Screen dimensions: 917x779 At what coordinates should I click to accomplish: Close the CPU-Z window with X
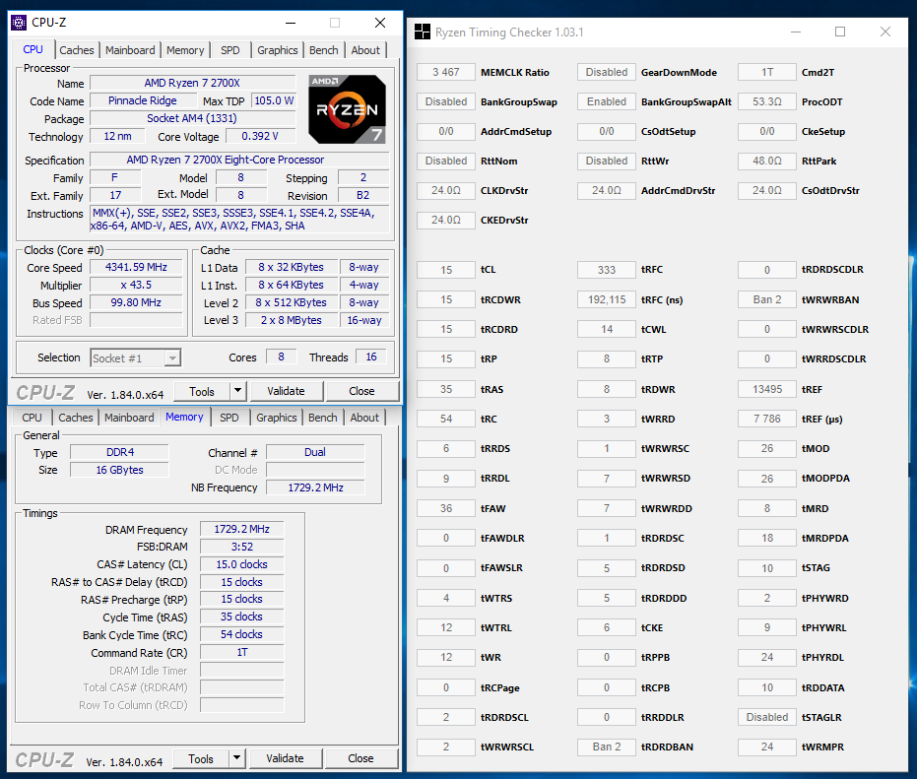(x=380, y=23)
